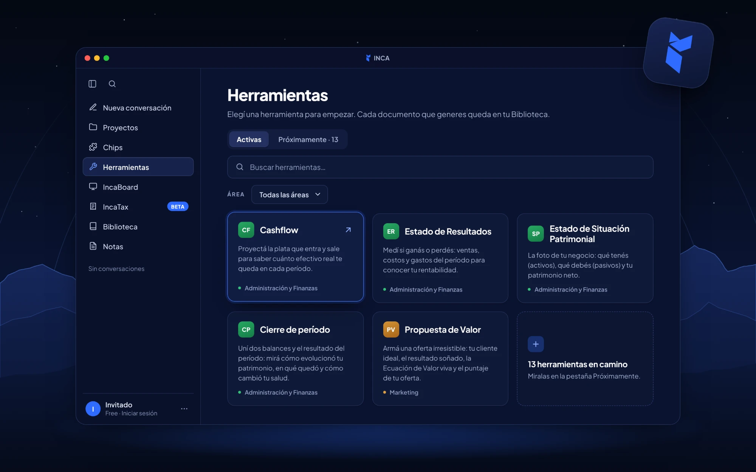Click the ER badge icon

pos(391,231)
